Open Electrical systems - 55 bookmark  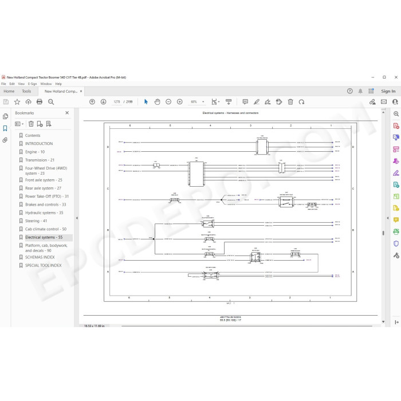click(x=44, y=237)
